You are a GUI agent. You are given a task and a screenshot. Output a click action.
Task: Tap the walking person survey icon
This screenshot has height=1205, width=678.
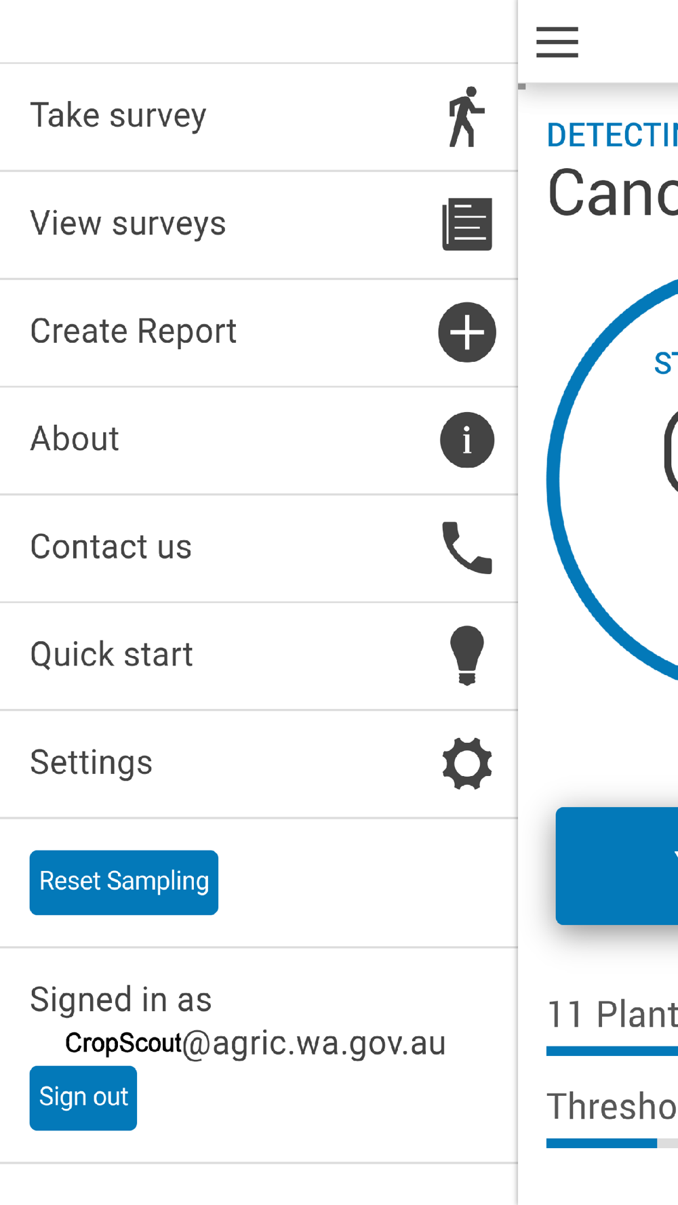466,117
